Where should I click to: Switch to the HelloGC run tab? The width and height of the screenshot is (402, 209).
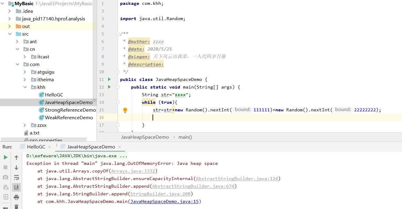tap(36, 147)
